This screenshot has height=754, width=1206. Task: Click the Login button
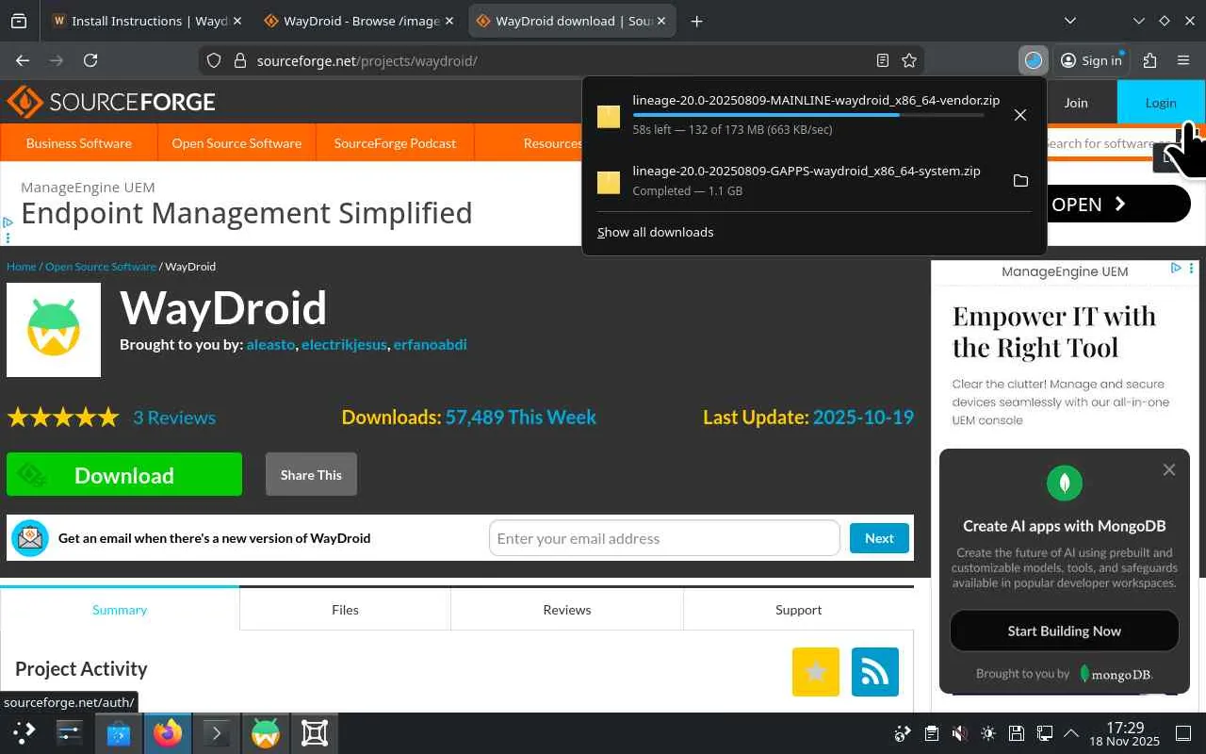pyautogui.click(x=1161, y=103)
